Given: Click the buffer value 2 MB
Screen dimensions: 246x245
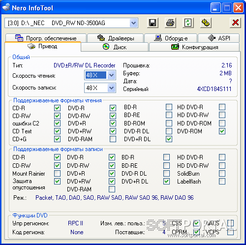Looking at the screenshot, I should pos(225,73).
